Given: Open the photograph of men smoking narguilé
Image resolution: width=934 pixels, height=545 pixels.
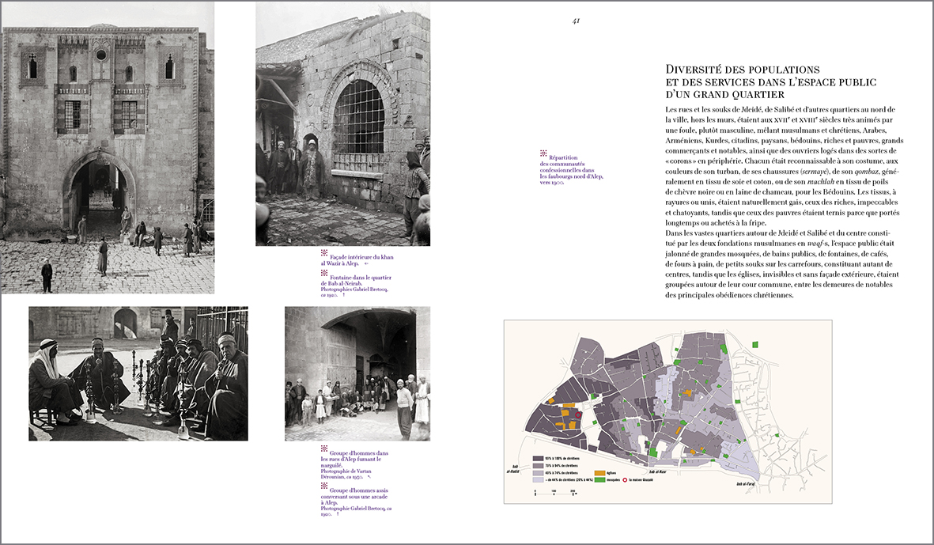Looking at the screenshot, I should pyautogui.click(x=138, y=373).
